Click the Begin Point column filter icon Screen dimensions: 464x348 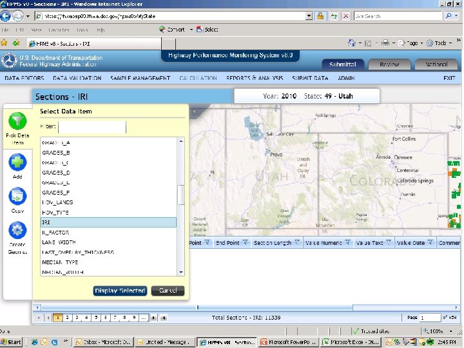tap(207, 243)
